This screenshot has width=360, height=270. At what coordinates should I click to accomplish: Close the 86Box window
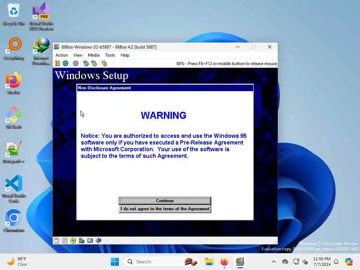pyautogui.click(x=270, y=47)
